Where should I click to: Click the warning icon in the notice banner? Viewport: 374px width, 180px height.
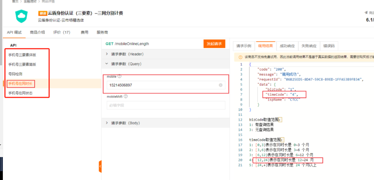click(x=240, y=57)
